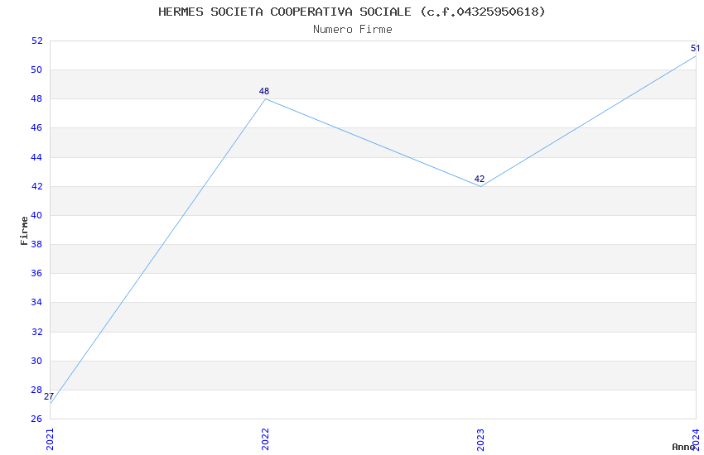Viewport: 704px width, 455px height.
Task: Click the y-axis tick label 44
Action: pos(36,157)
